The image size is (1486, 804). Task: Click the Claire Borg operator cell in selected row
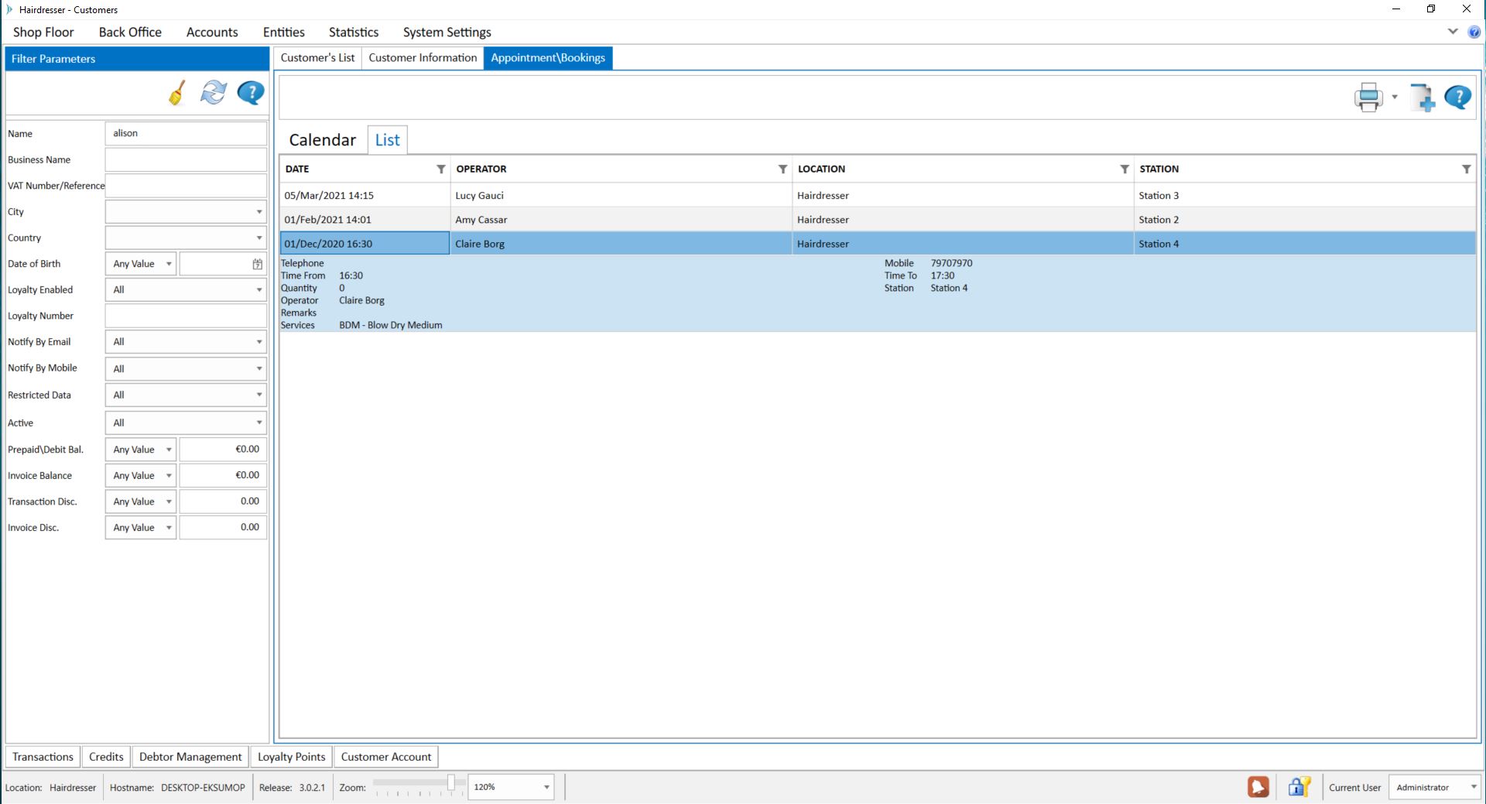[x=621, y=244]
